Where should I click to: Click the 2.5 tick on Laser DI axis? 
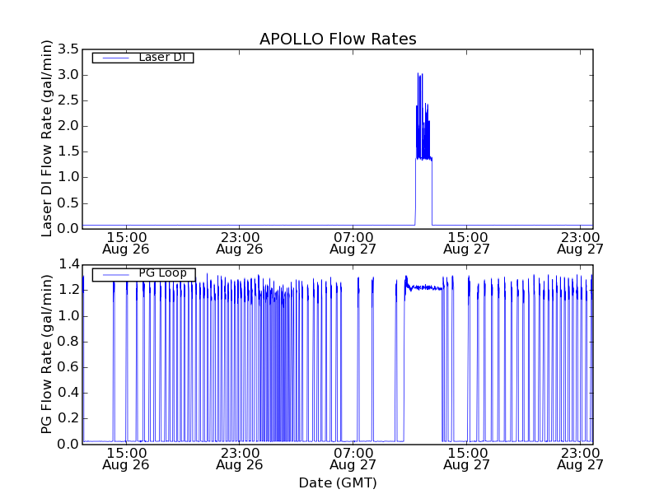pyautogui.click(x=68, y=100)
